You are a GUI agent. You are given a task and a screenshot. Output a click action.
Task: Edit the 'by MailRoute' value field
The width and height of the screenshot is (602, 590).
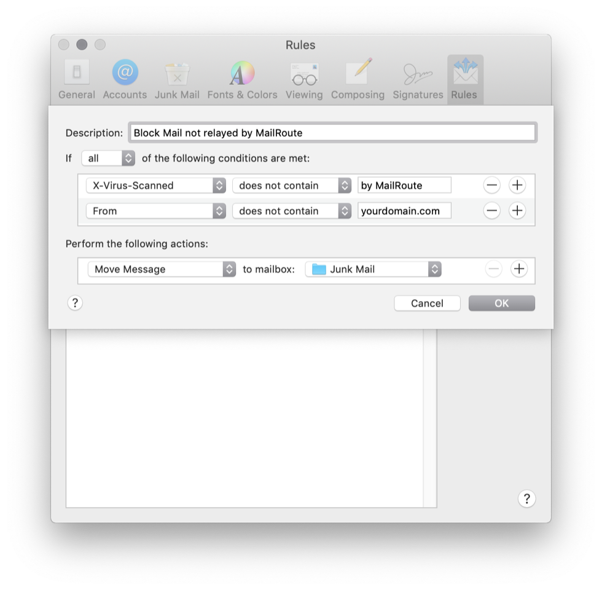click(404, 186)
